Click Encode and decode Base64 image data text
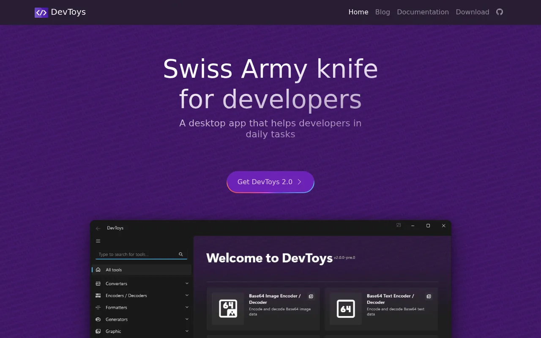The image size is (541, 338). click(280, 311)
